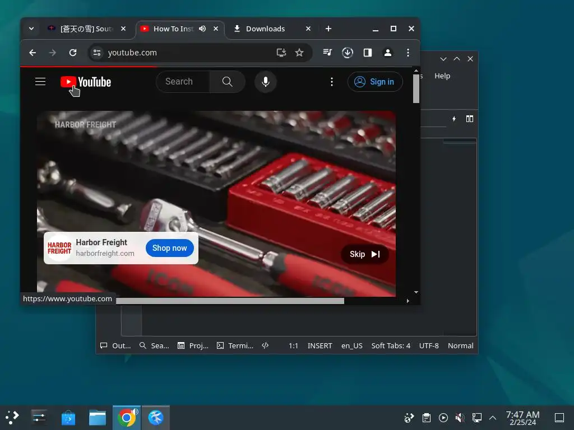Change UTF-8 encoding selector
The image size is (574, 430).
click(x=429, y=345)
